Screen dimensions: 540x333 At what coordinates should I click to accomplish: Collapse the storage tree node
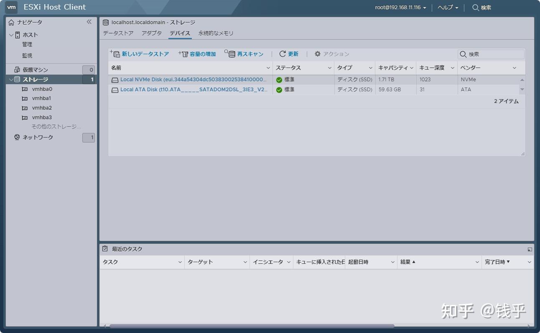click(x=11, y=79)
